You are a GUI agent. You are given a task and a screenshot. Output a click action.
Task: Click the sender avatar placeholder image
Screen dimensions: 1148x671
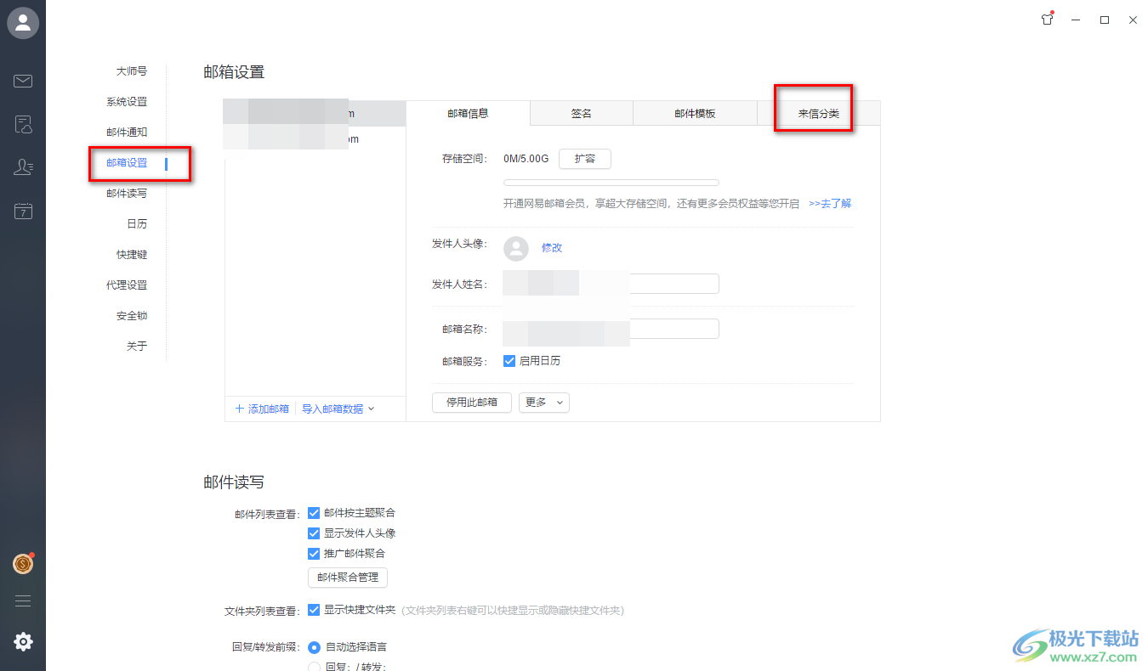click(x=516, y=248)
